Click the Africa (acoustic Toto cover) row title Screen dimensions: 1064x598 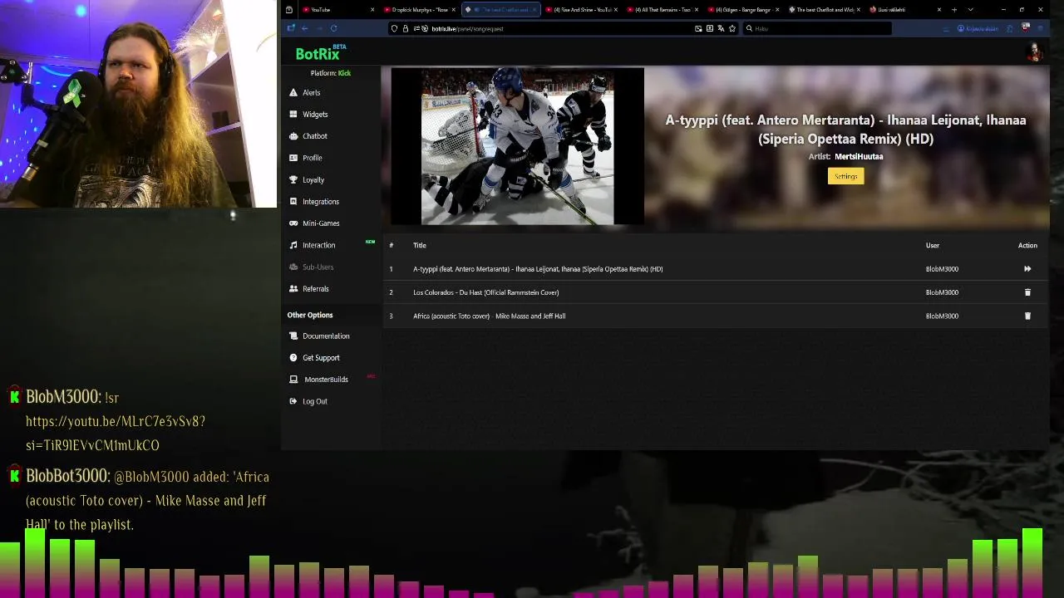(x=489, y=316)
